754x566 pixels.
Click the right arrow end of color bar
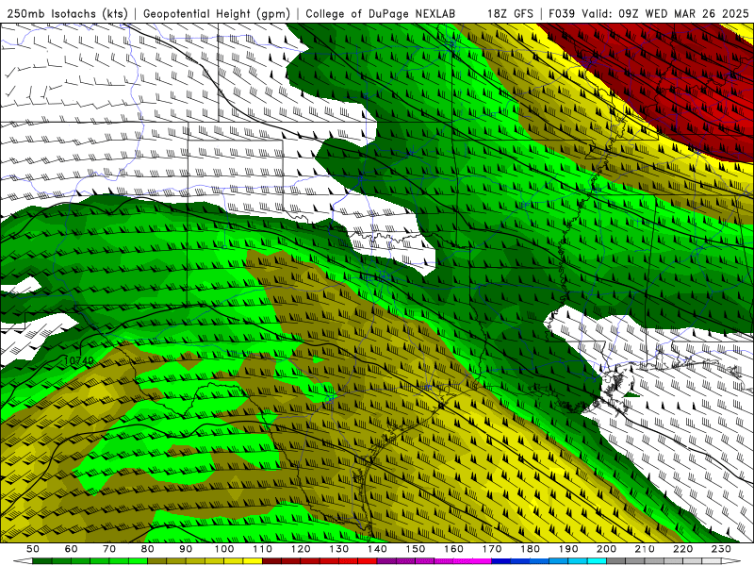click(731, 561)
